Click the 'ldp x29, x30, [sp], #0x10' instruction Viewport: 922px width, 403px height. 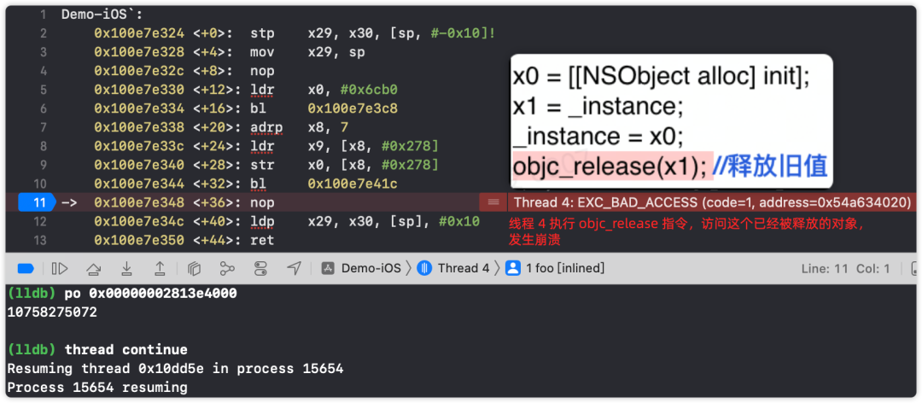coord(365,222)
